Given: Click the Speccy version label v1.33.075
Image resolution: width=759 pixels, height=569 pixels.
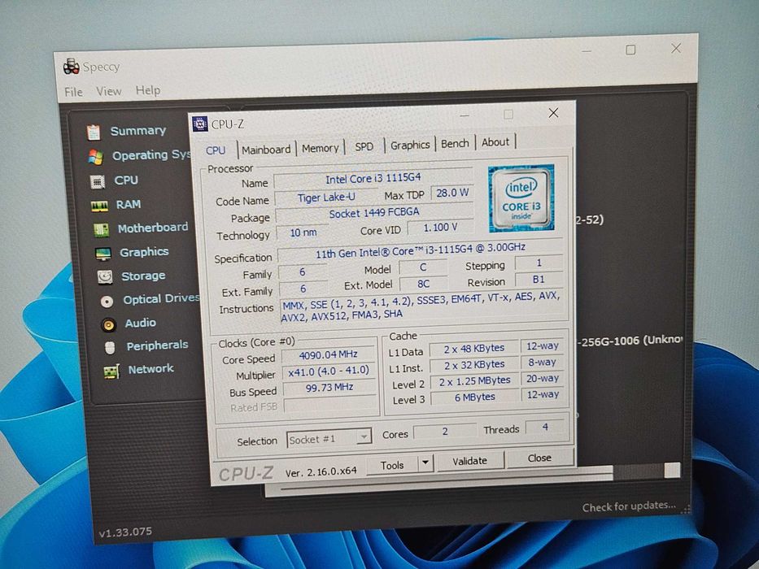Looking at the screenshot, I should coord(125,532).
